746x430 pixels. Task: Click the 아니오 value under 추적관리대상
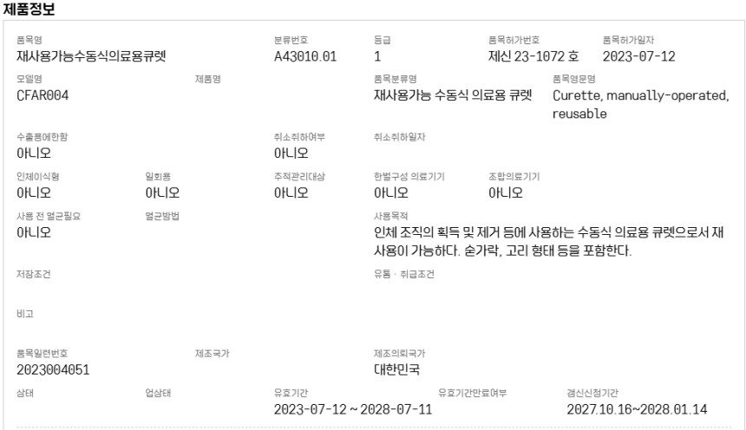click(x=291, y=192)
